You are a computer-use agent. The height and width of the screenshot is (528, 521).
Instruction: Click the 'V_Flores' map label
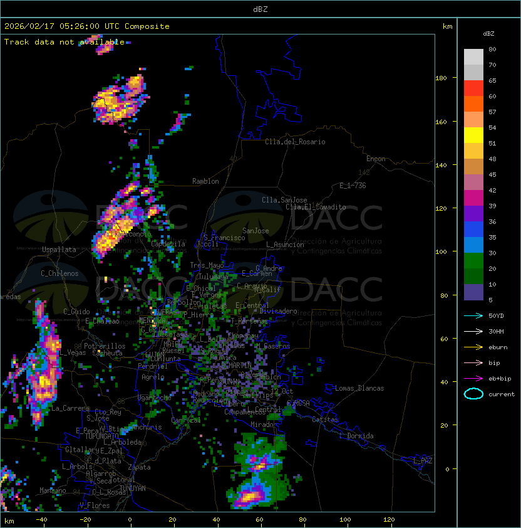95,505
